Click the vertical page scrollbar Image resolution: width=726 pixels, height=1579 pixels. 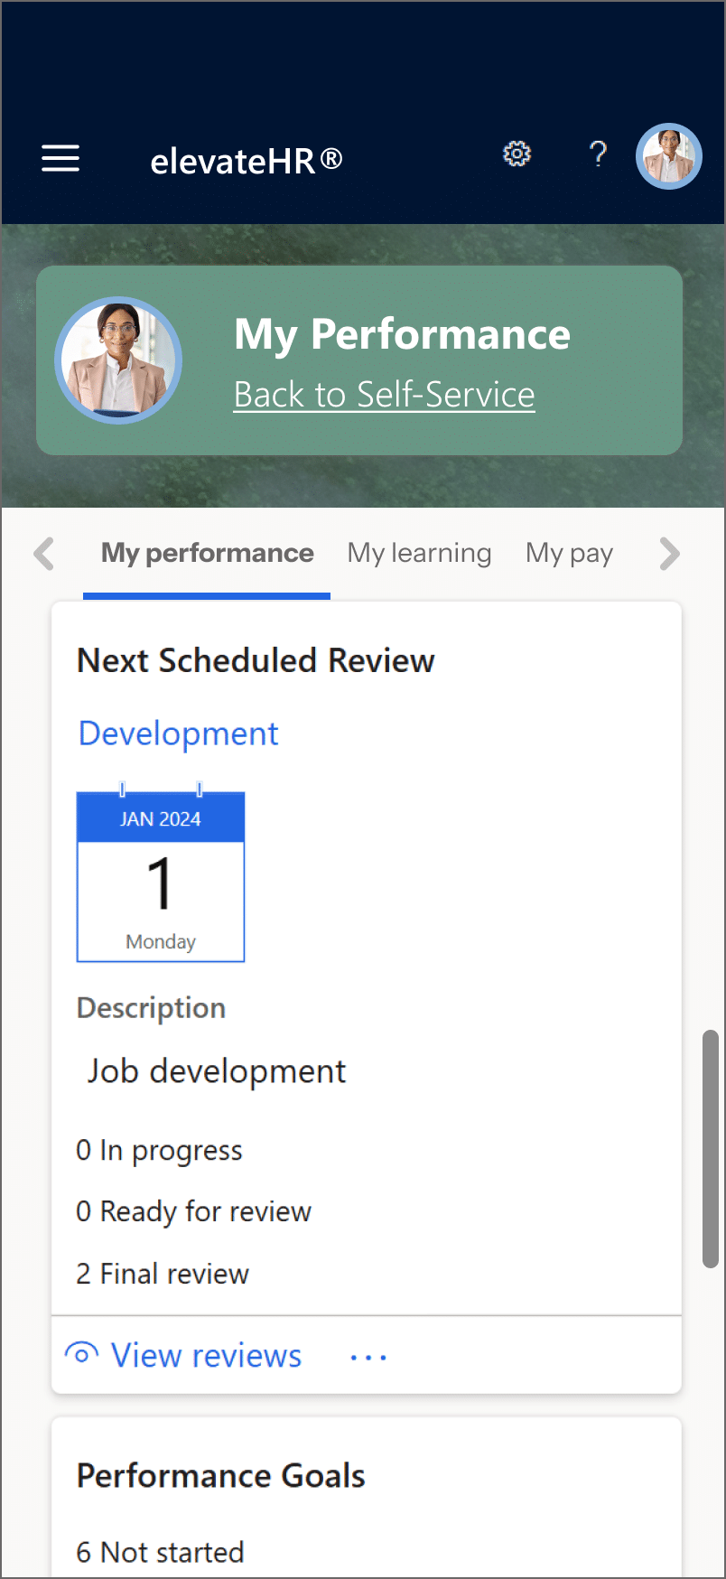click(x=711, y=1147)
